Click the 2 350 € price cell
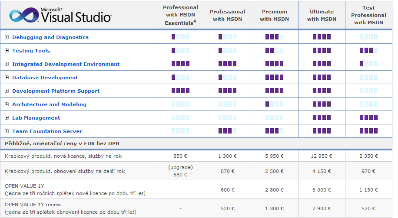Screen dimensions: 398x218 point(368,156)
